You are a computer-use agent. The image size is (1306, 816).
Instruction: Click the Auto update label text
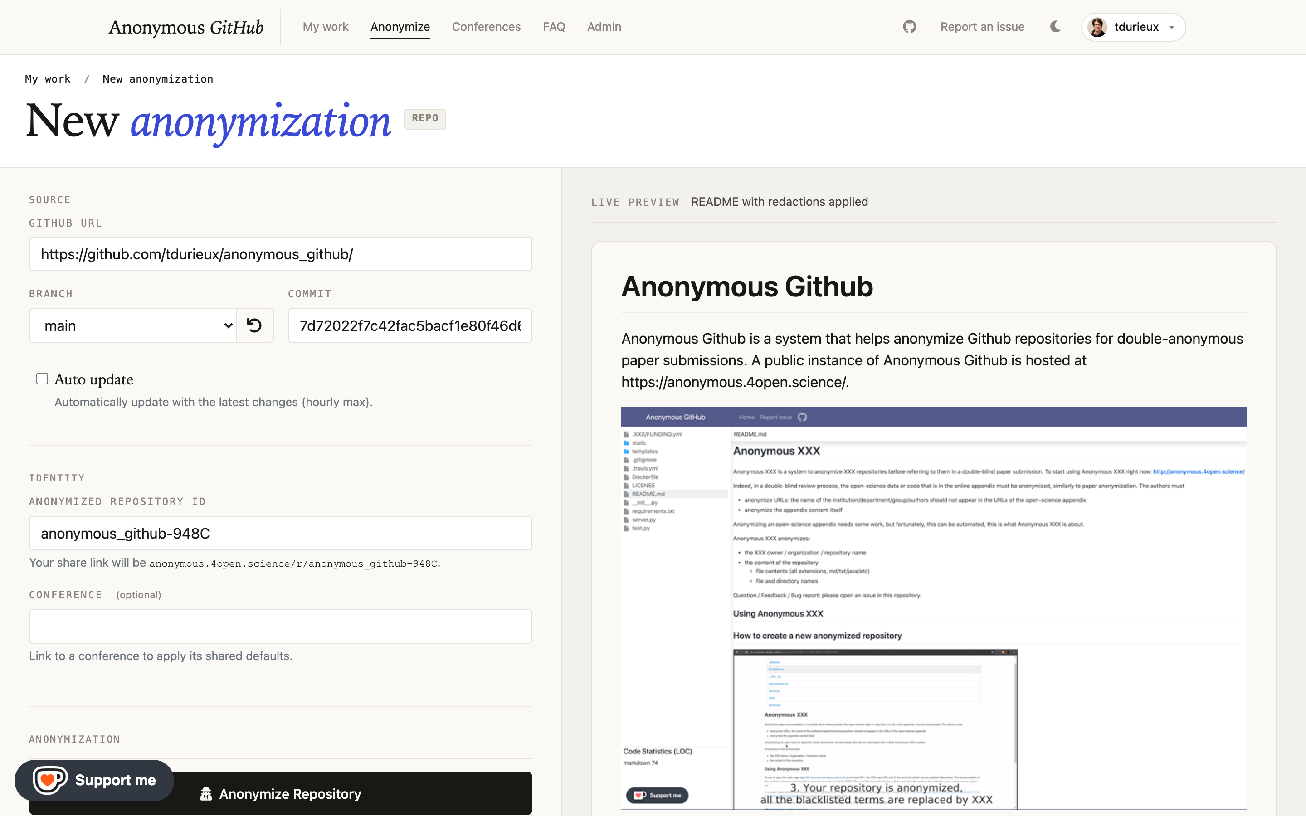[x=94, y=379]
